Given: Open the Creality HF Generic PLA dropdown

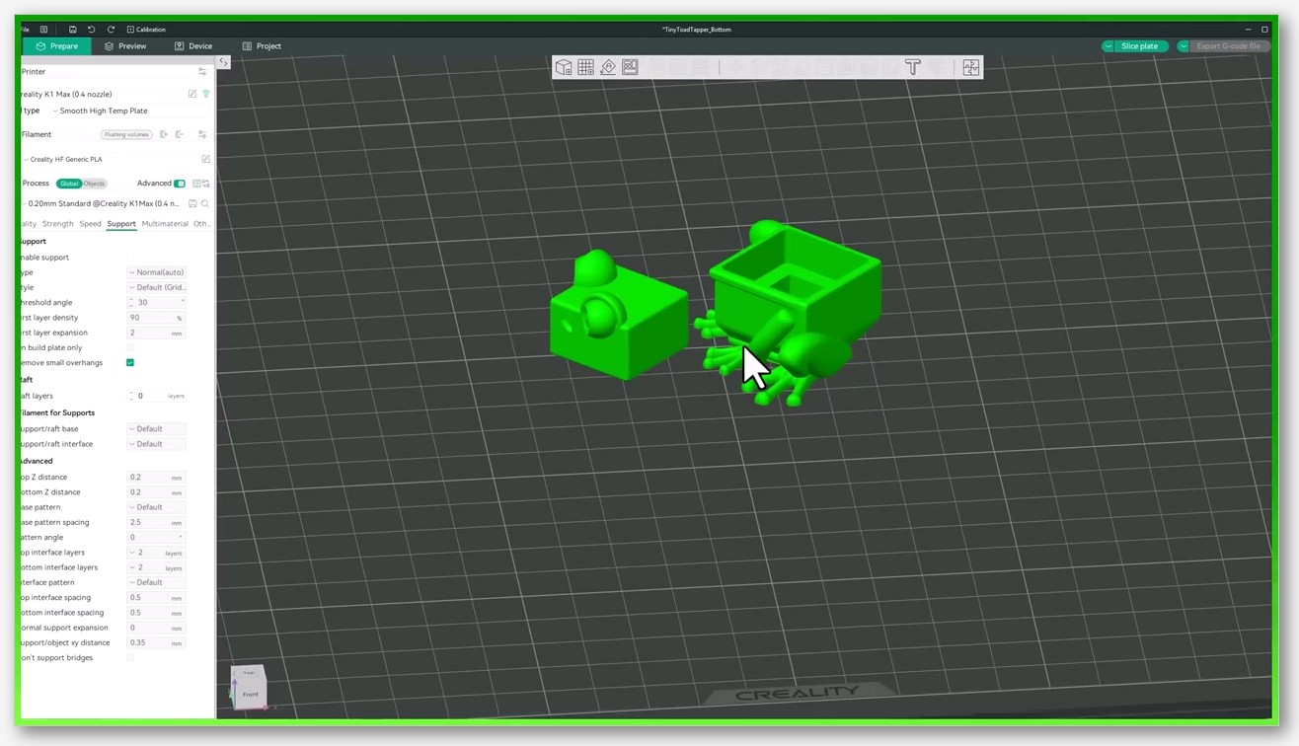Looking at the screenshot, I should pyautogui.click(x=109, y=159).
